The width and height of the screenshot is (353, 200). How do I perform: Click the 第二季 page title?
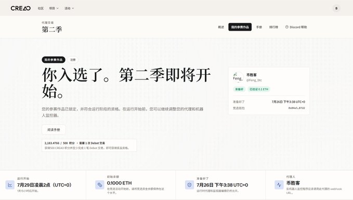(52, 29)
